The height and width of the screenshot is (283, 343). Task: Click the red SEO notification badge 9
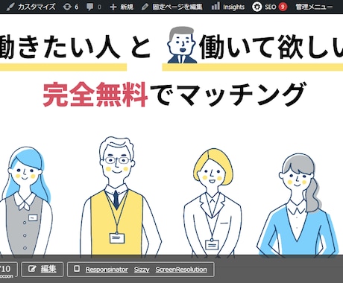pyautogui.click(x=283, y=7)
